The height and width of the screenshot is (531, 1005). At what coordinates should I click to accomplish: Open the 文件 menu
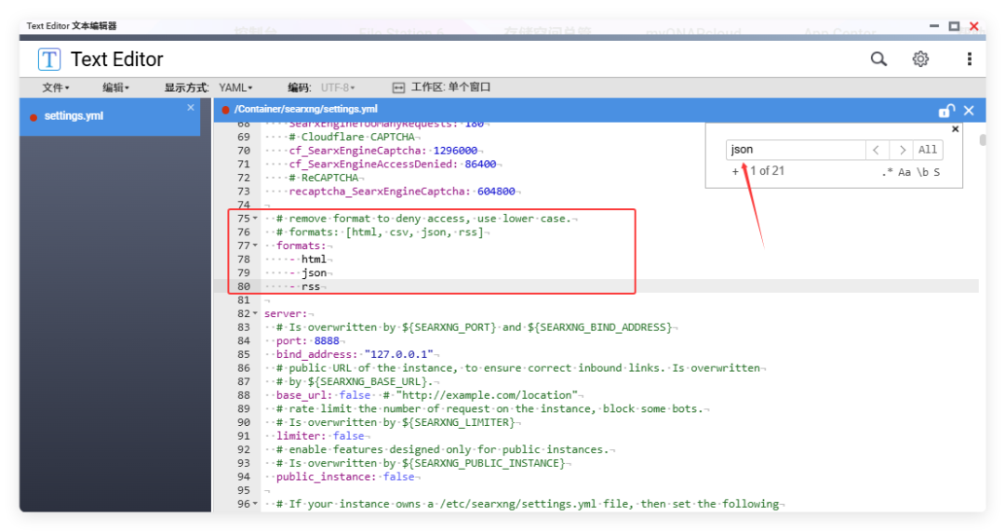[57, 87]
